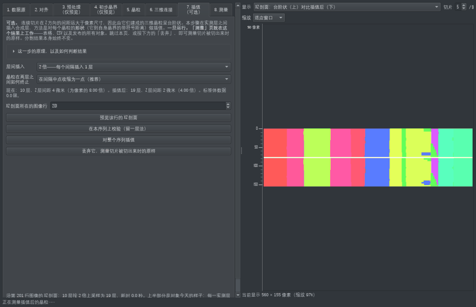
Task: Click the 当前显示 560 × 155 像素 status text
Action: (x=278, y=295)
